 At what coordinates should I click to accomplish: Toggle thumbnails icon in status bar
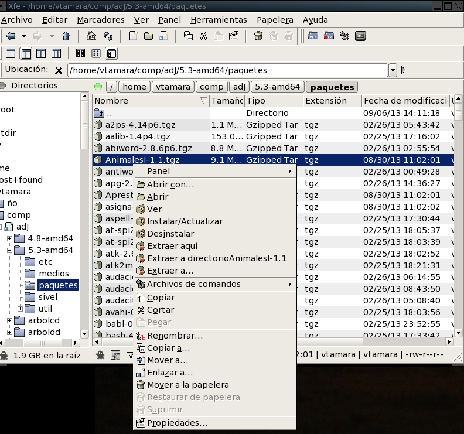[115, 355]
